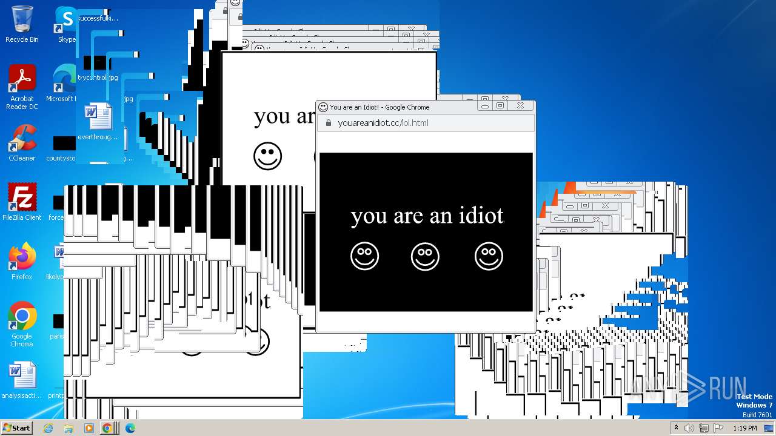Open the network status tray icon

(x=704, y=428)
